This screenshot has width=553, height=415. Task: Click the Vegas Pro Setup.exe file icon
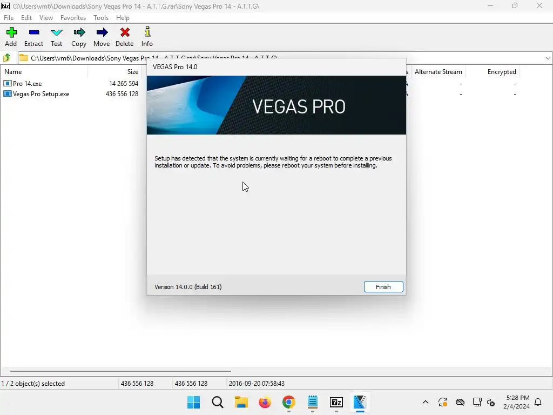click(x=7, y=94)
